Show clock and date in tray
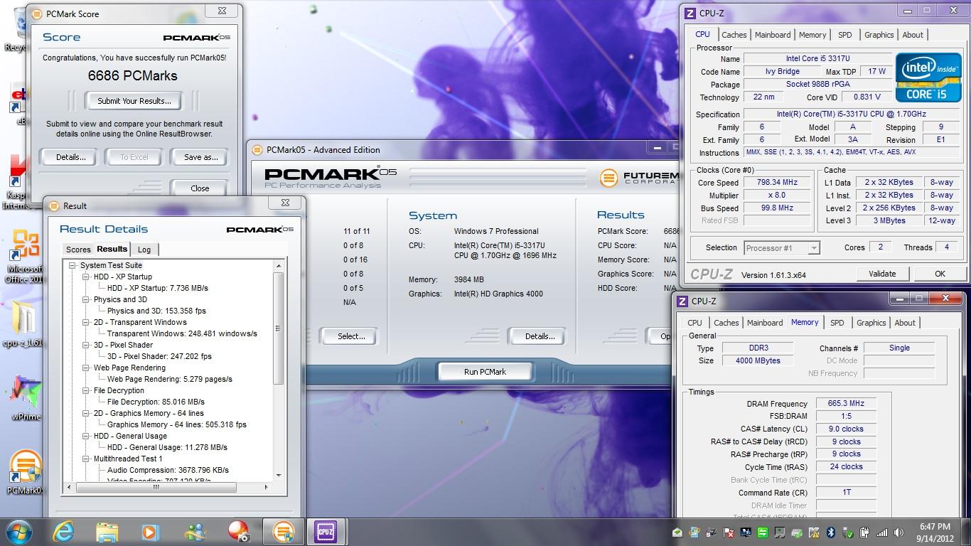This screenshot has width=971, height=546. [x=935, y=532]
